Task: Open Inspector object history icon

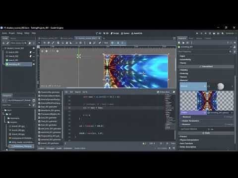Action: click(235, 43)
